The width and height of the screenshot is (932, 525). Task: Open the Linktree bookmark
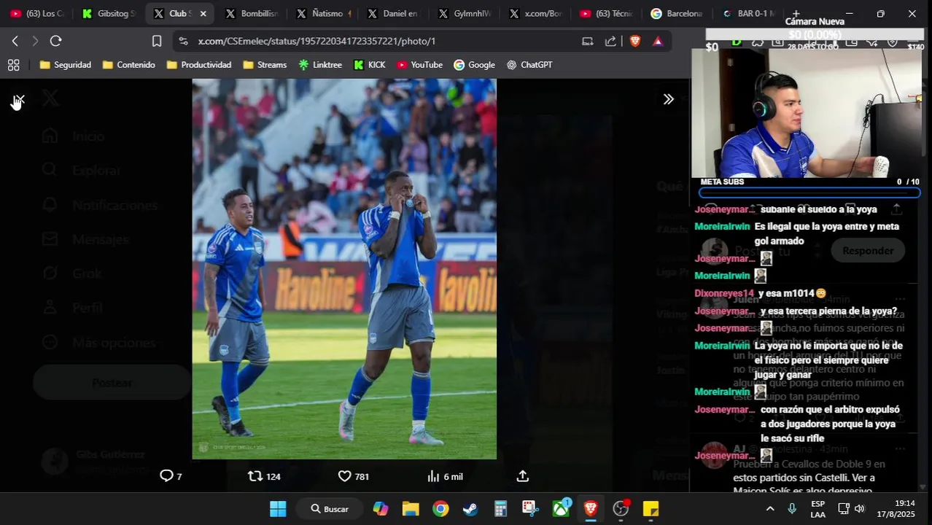point(320,65)
